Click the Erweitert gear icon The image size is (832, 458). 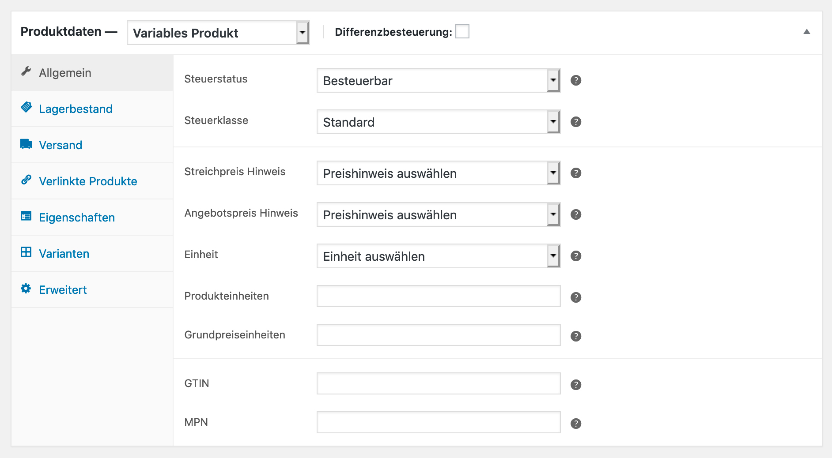click(26, 288)
